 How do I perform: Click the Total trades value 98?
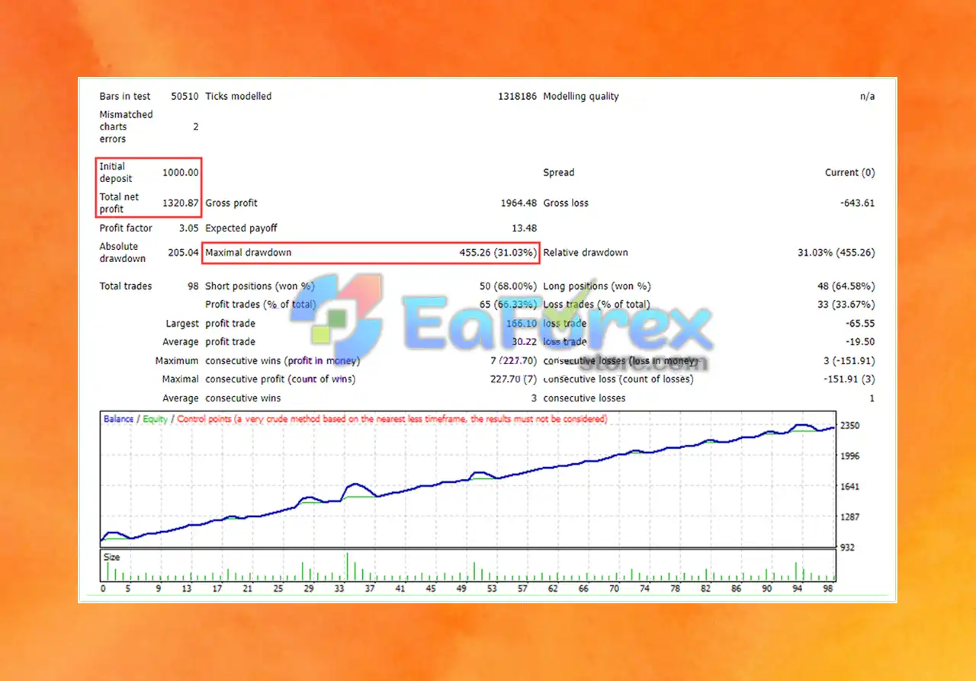click(x=192, y=286)
